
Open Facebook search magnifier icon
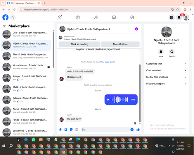pos(13,17)
